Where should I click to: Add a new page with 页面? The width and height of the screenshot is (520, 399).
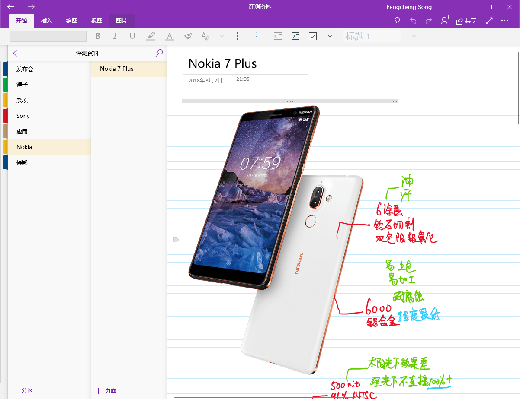tap(106, 390)
